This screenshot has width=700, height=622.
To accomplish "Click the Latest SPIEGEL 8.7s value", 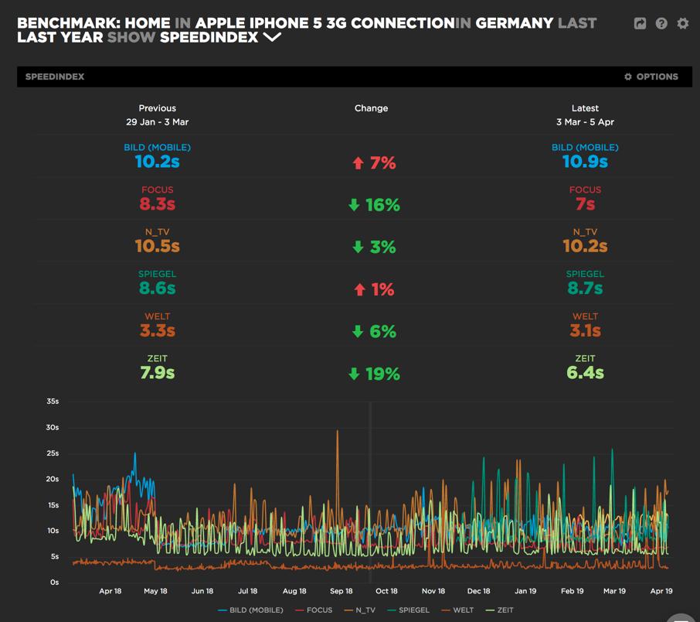I will tap(586, 288).
